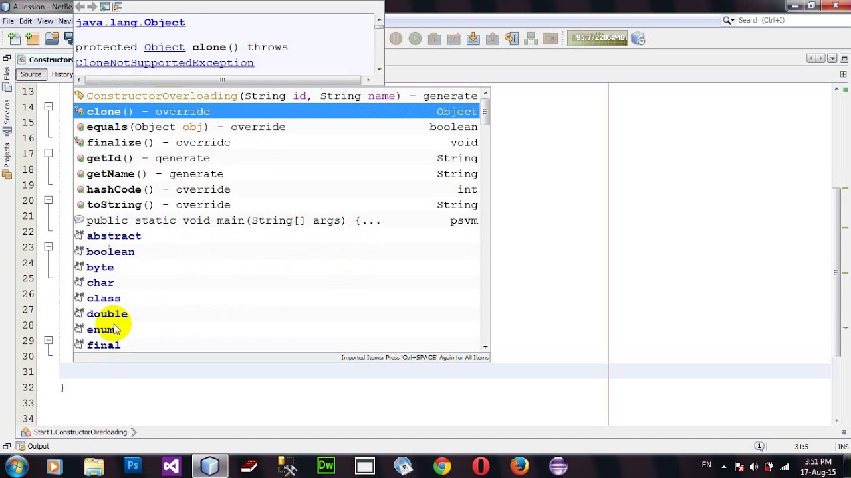
Task: Click the Step Over toolbar icon
Action: [434, 39]
